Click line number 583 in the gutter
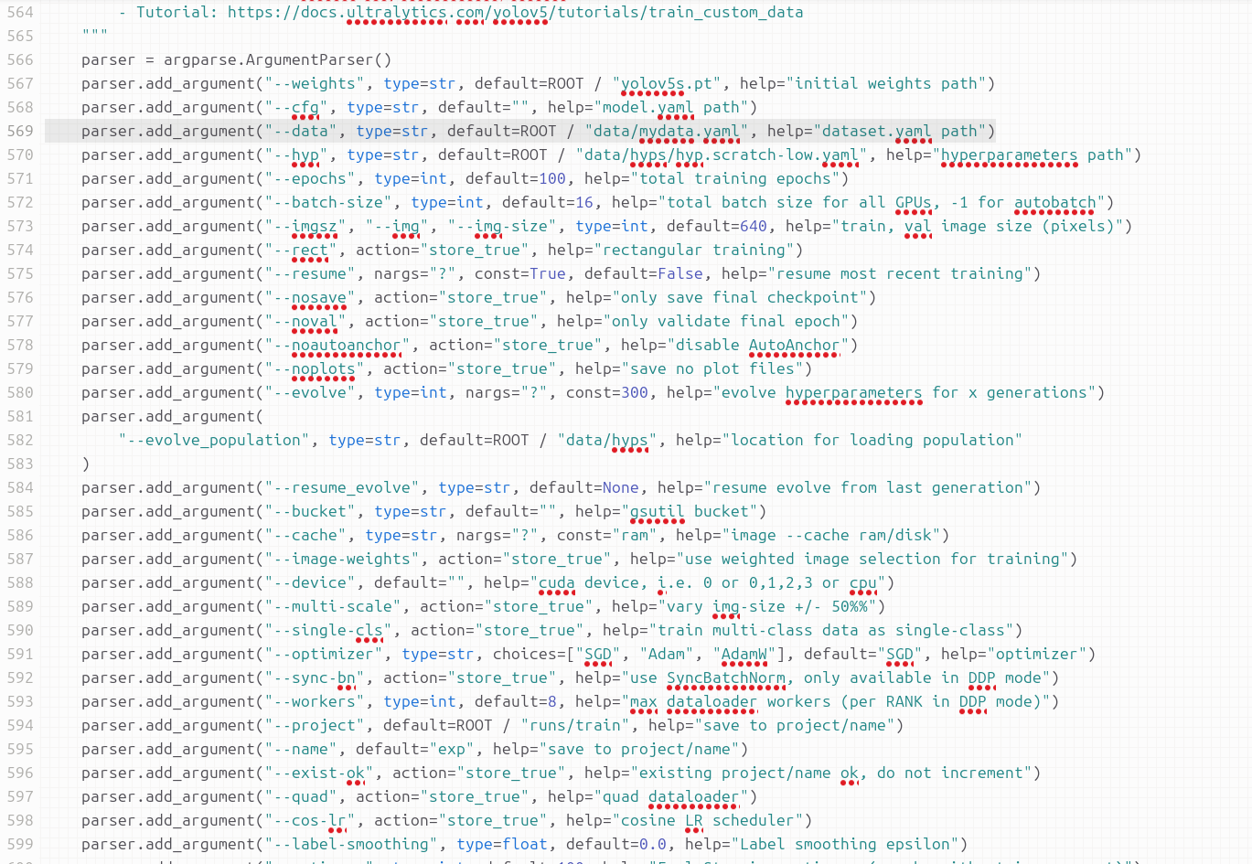Image resolution: width=1252 pixels, height=864 pixels. click(x=20, y=464)
